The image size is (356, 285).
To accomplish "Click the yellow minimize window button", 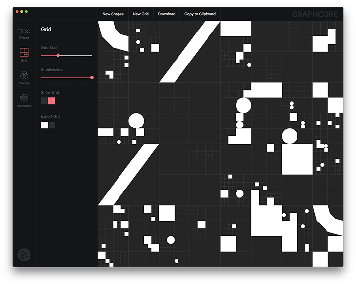I will (x=21, y=11).
